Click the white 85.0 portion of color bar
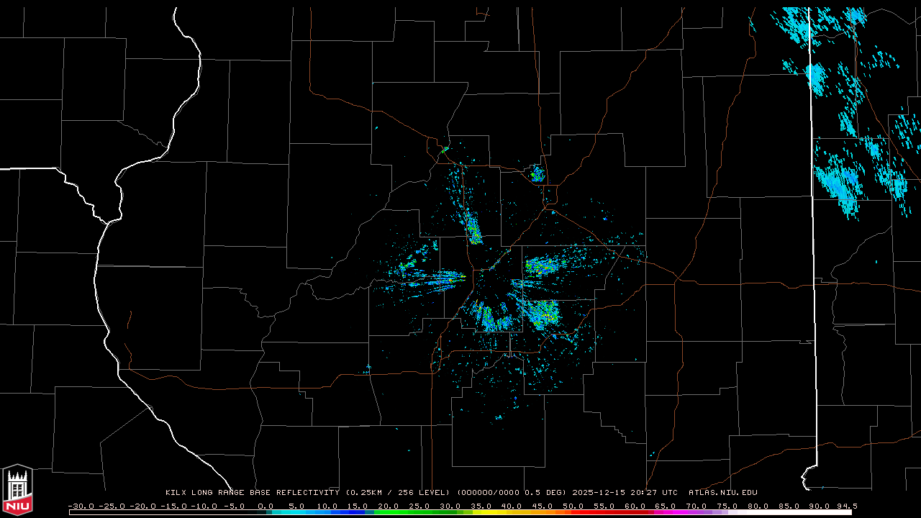Screen dimensions: 921x518 [x=789, y=512]
